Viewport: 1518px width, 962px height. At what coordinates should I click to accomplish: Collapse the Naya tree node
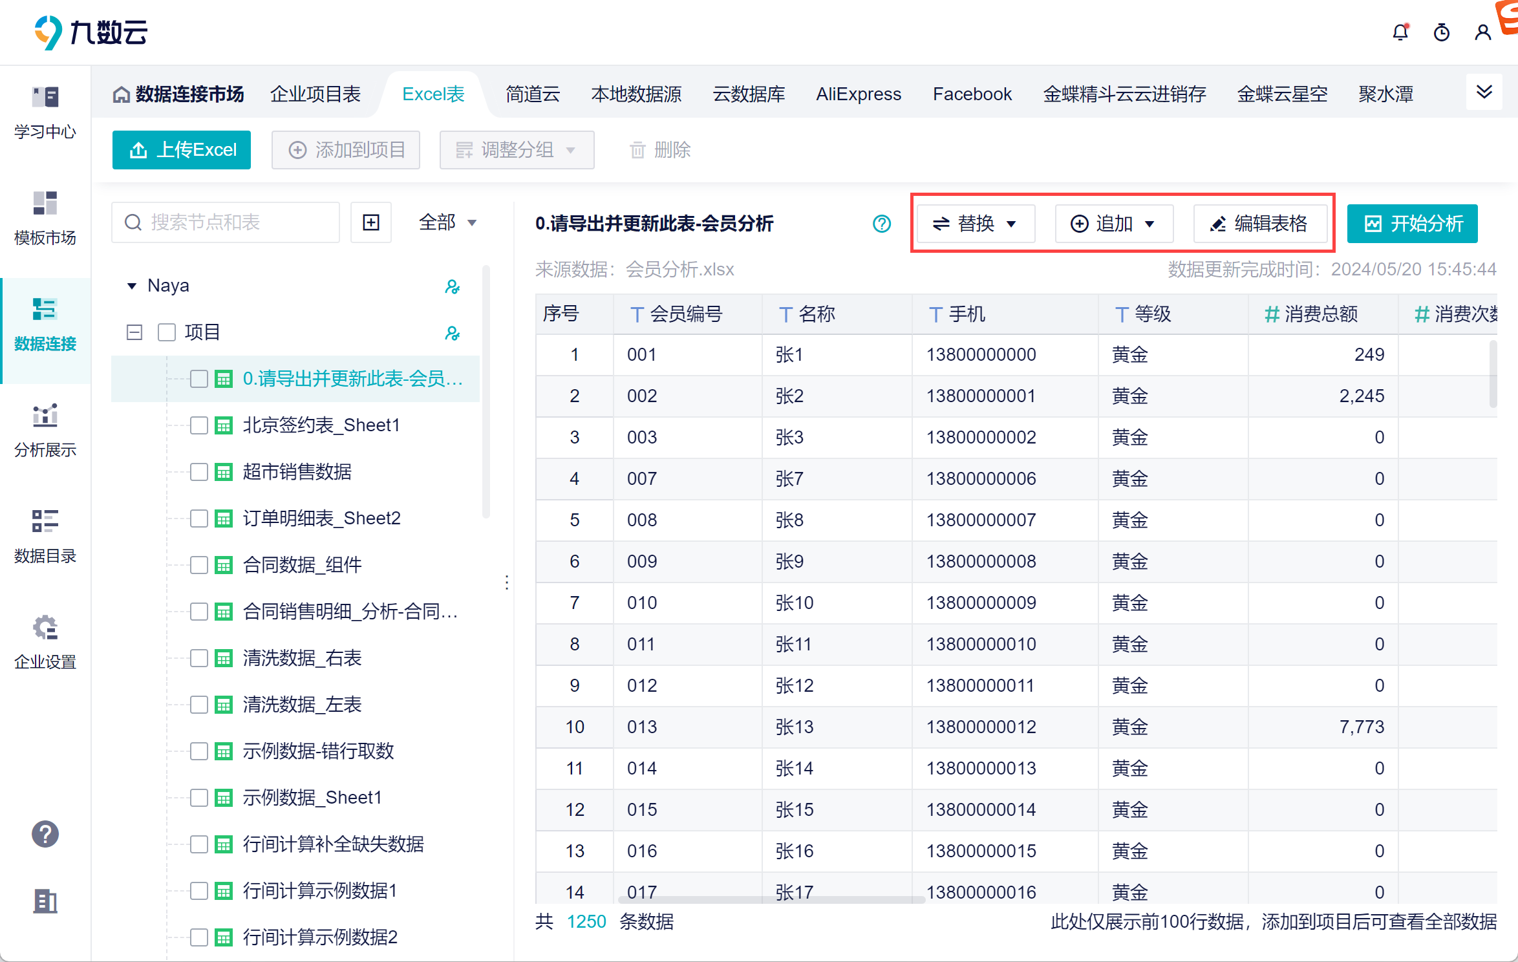(x=132, y=286)
